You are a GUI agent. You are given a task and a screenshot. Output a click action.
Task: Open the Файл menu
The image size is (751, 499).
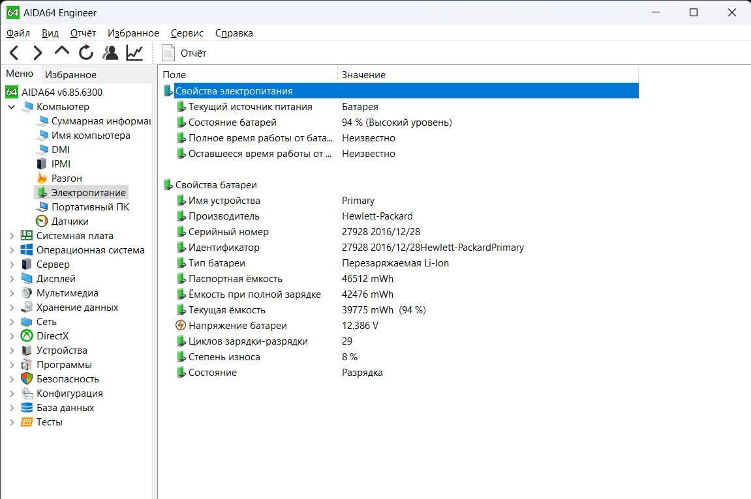coord(18,33)
